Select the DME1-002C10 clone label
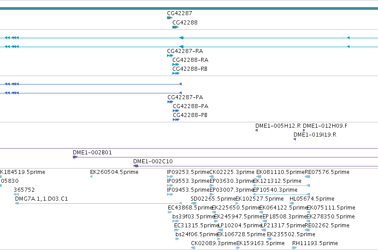The height and width of the screenshot is (250, 378). (x=153, y=161)
